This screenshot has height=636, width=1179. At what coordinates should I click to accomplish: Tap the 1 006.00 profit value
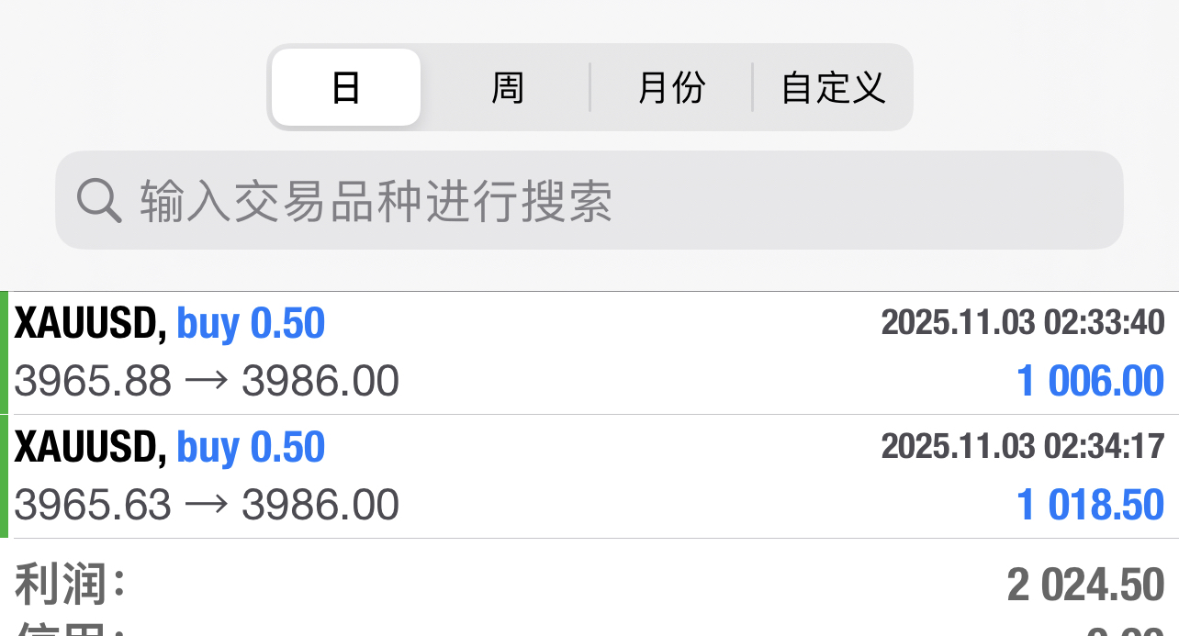tap(1090, 381)
